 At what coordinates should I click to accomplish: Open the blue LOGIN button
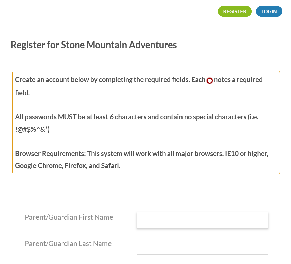coord(269,11)
